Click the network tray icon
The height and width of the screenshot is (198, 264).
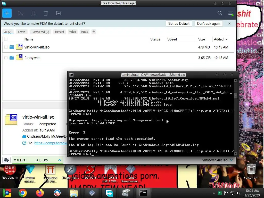pos(232,193)
